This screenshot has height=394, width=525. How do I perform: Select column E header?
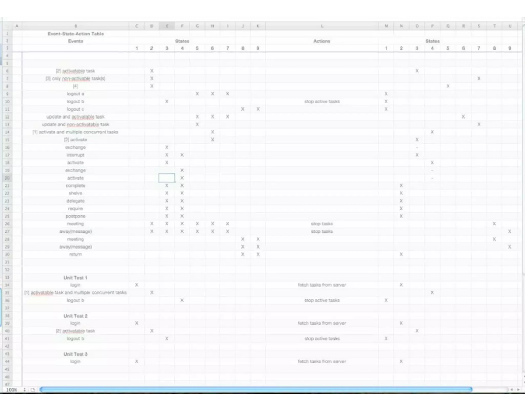[167, 26]
